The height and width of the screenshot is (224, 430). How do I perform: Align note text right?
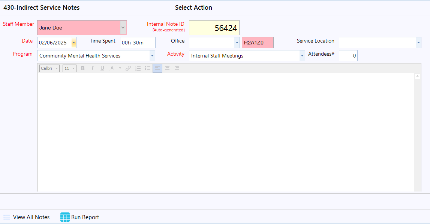click(x=177, y=68)
